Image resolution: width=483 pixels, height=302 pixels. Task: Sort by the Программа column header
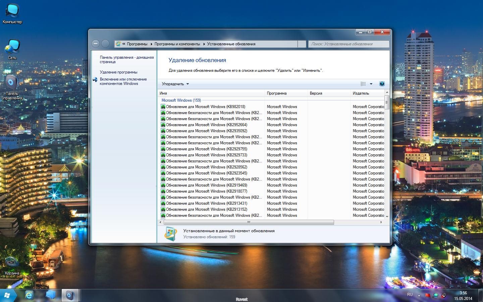click(286, 93)
